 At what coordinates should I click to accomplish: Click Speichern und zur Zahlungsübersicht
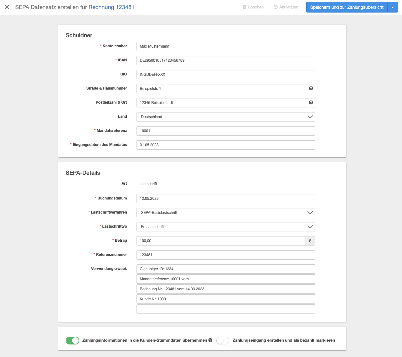(347, 7)
